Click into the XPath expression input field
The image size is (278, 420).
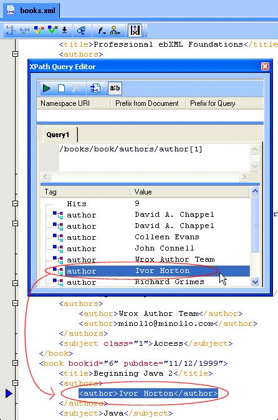[x=154, y=158]
